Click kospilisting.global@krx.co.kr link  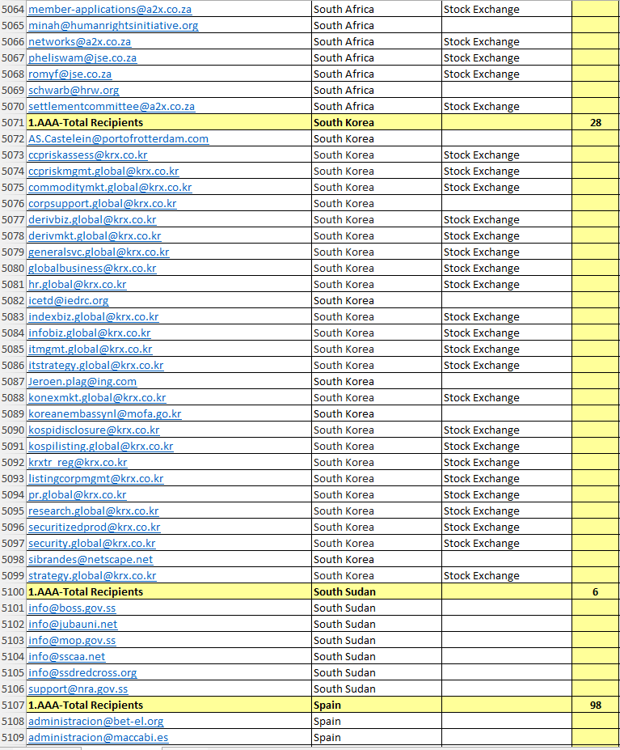point(101,447)
